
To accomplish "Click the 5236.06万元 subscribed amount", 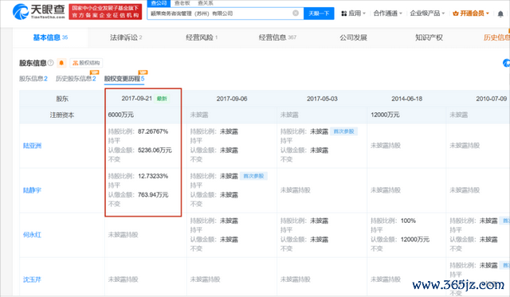I will point(155,150).
